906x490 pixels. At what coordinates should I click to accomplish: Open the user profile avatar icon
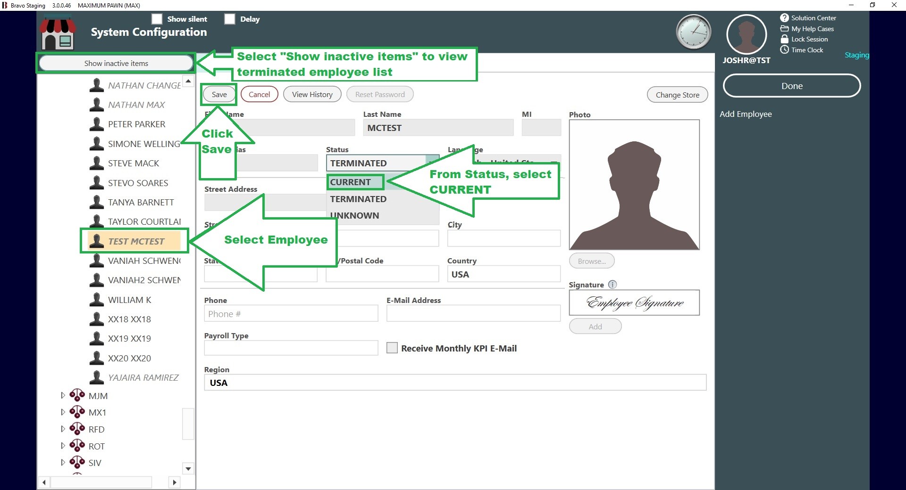[746, 35]
